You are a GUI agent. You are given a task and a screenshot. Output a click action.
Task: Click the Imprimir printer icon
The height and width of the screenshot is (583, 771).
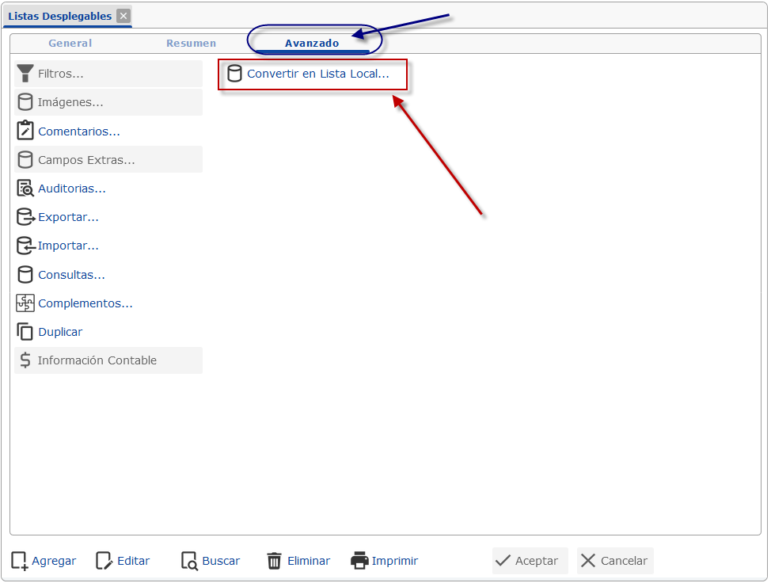[x=359, y=560]
